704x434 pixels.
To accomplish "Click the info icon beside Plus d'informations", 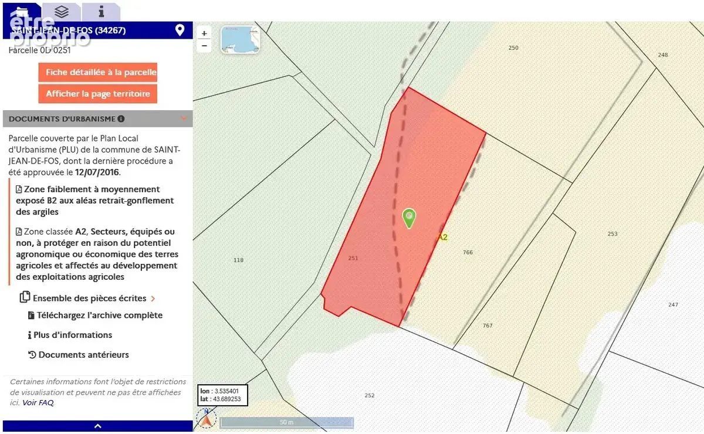I will point(29,335).
